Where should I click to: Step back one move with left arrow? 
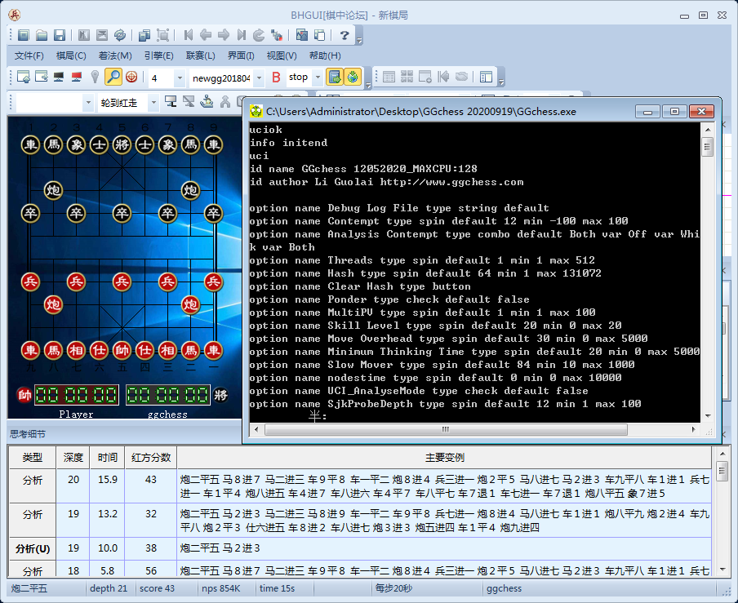[x=206, y=35]
